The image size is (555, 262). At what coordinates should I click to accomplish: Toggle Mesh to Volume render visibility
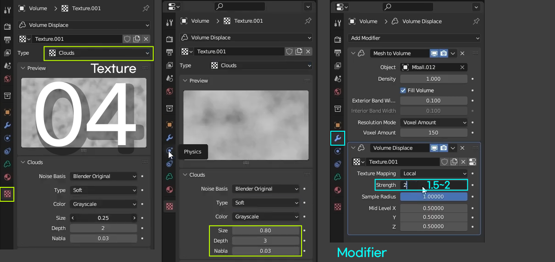coord(443,53)
